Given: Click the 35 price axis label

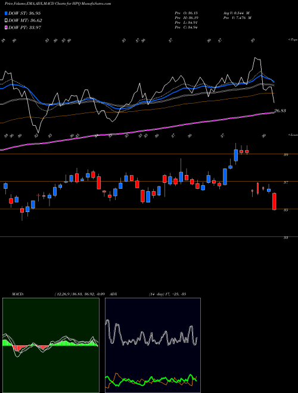Looking at the screenshot, I should point(285,210).
